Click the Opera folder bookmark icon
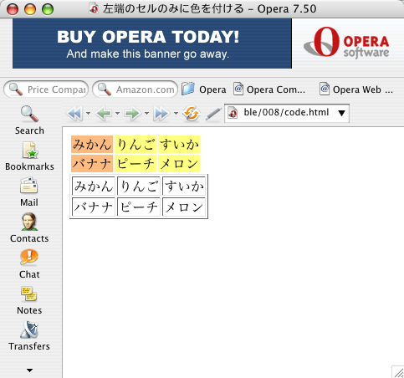404x378 pixels. [188, 89]
